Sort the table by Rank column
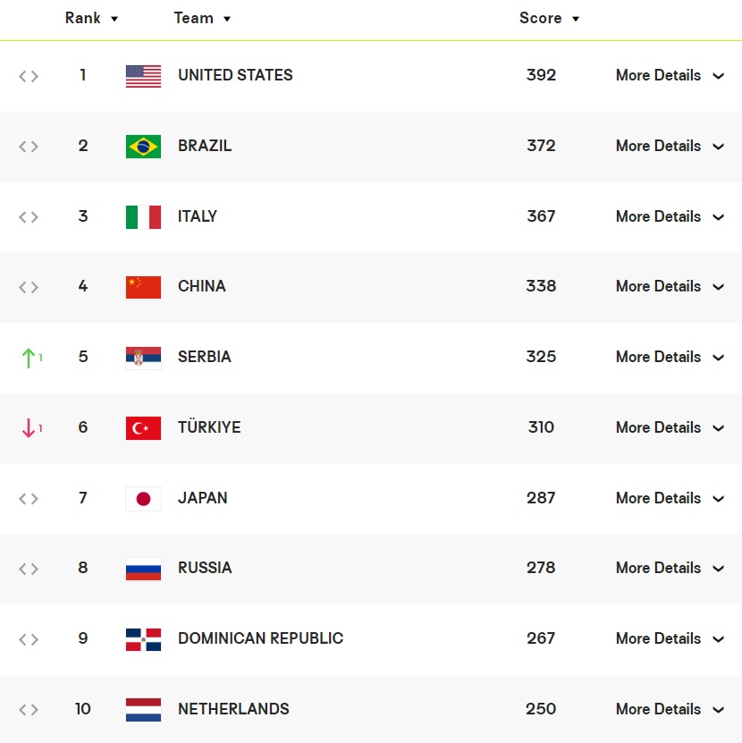The image size is (742, 743). (91, 18)
